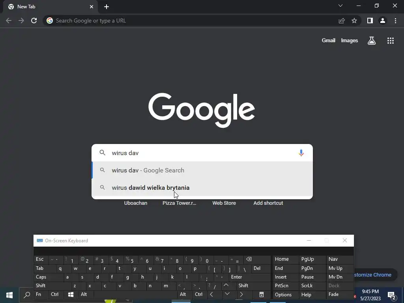
Task: Click the PgUp key on the On-Screen Keyboard
Action: click(312, 259)
